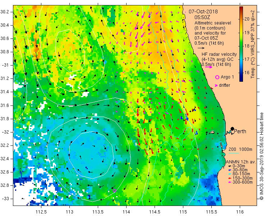This screenshot has height=216, width=266.
Task: Click the magenta Argo 1 circle in legend
Action: click(x=217, y=77)
